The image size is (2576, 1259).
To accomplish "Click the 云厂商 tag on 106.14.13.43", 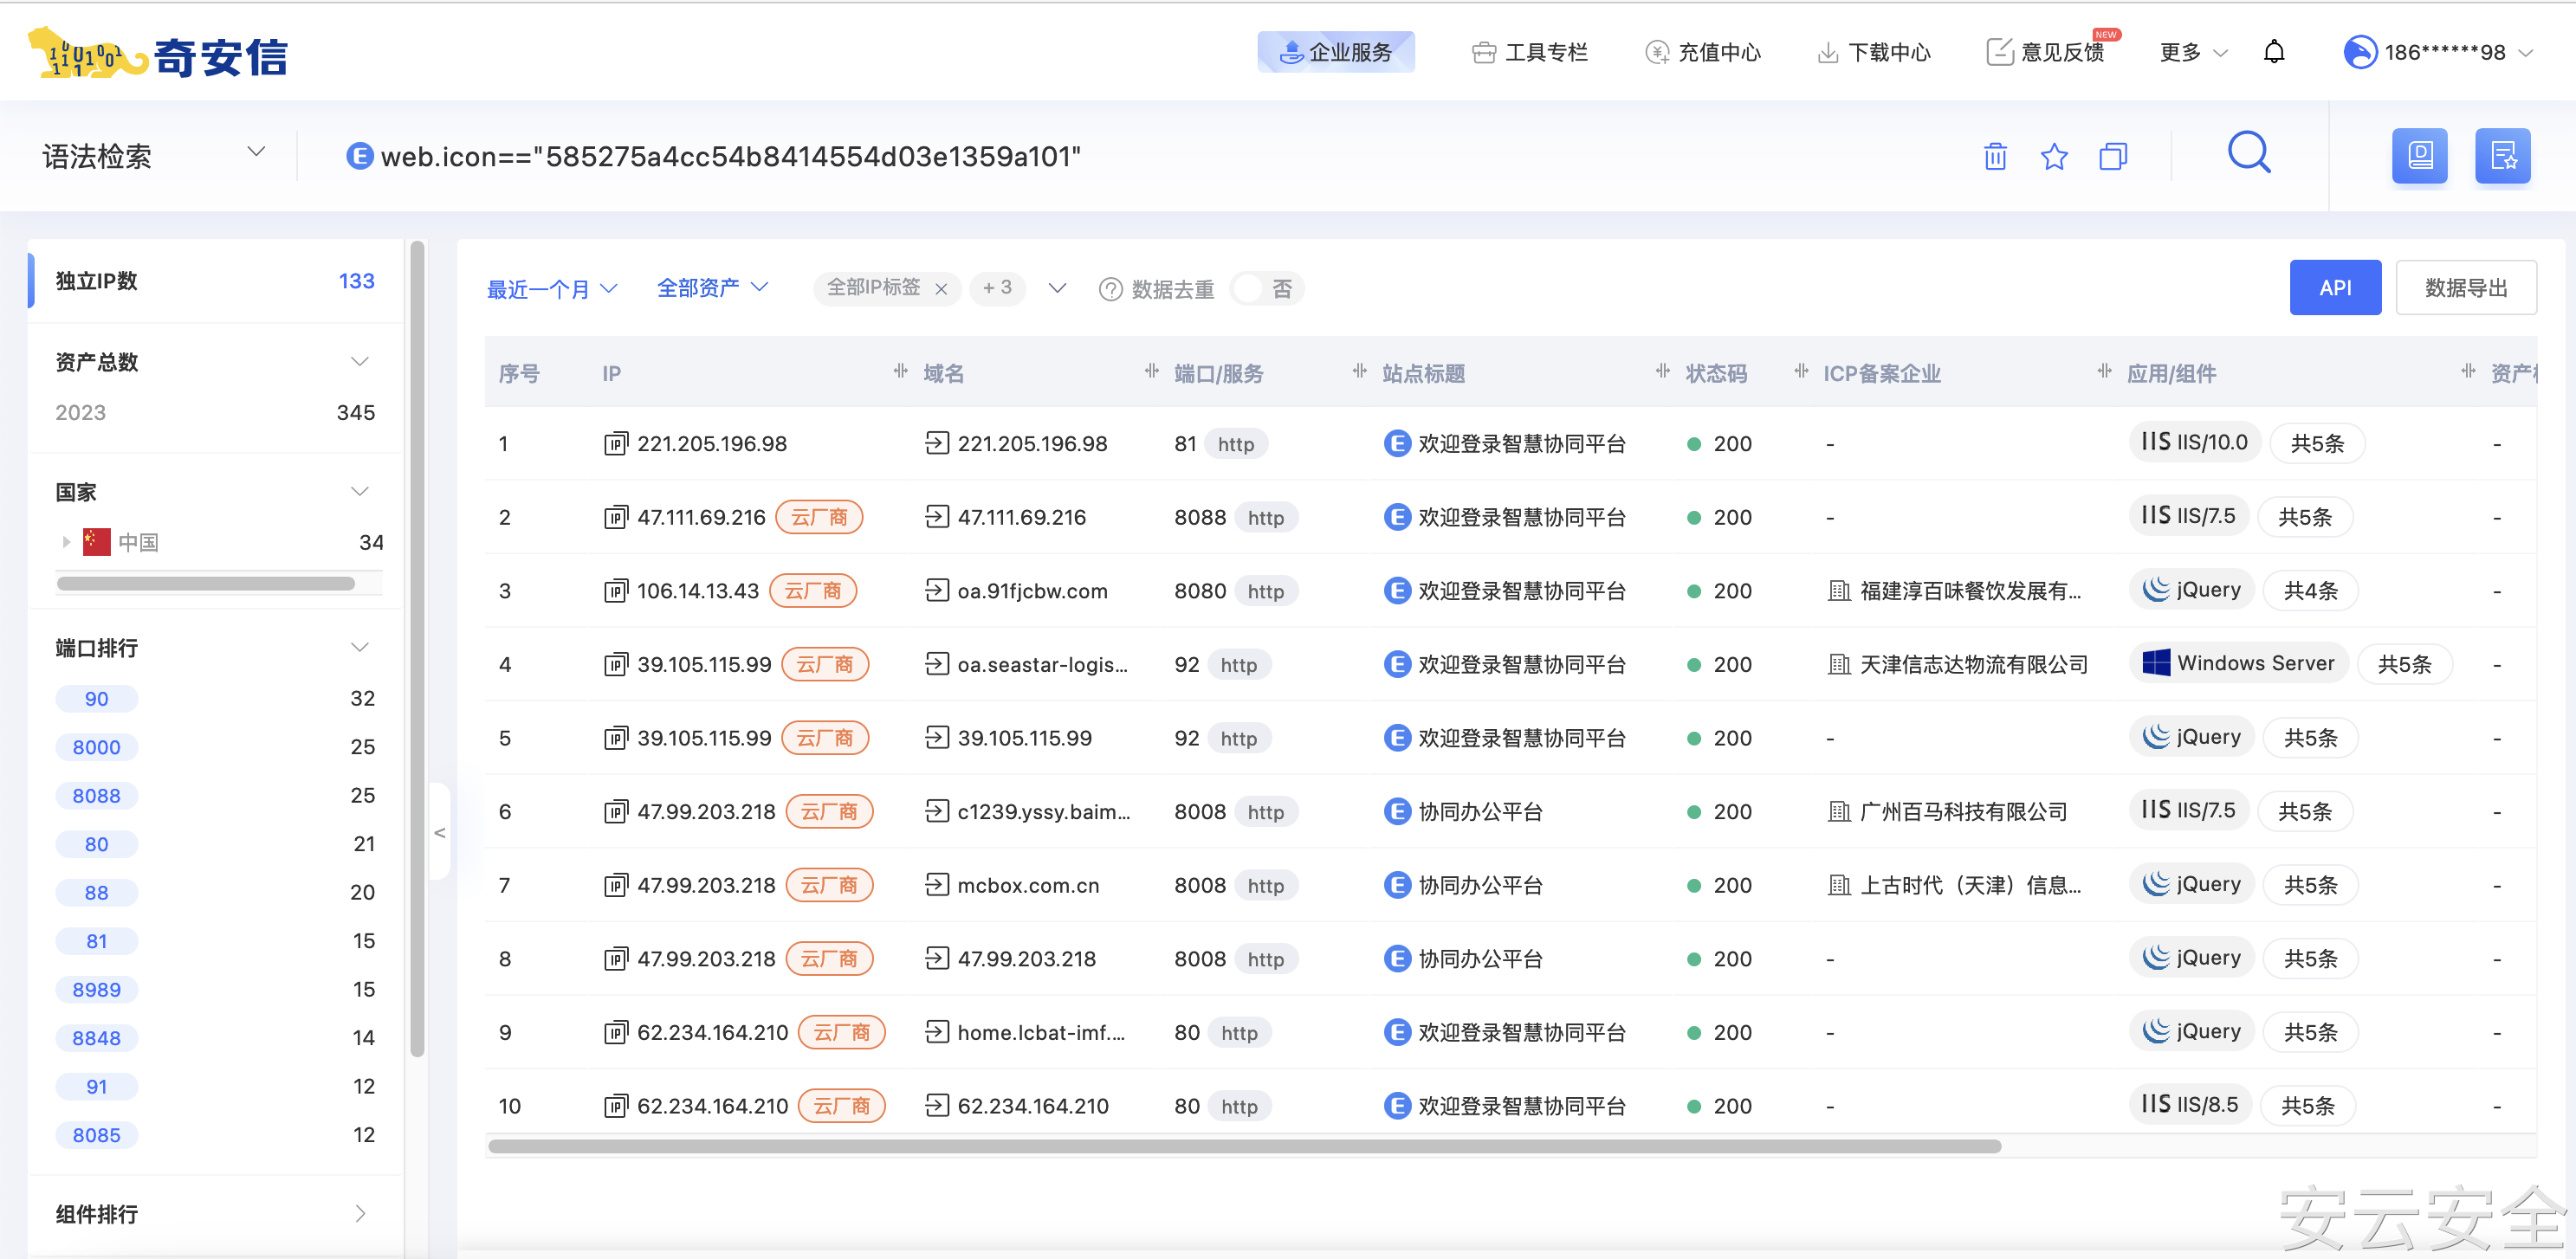I will click(x=812, y=590).
